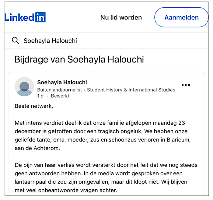Click Soehayla Halouchi's profile avatar
213x200 pixels.
(x=24, y=86)
